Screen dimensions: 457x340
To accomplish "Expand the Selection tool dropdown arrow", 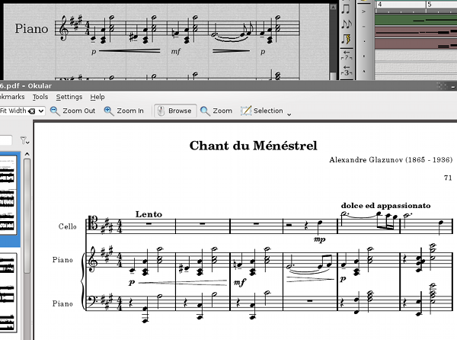I will pos(289,114).
